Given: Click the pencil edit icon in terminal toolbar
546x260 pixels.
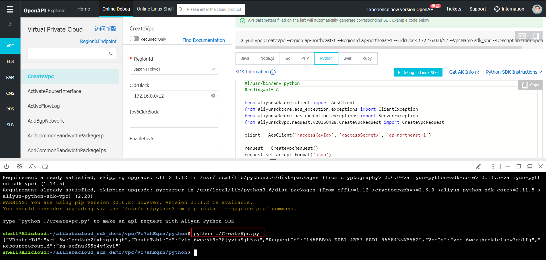Looking at the screenshot, I should point(478,166).
